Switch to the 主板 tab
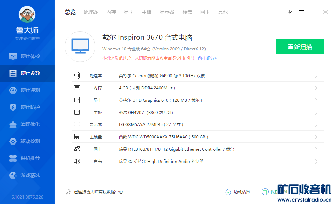 (x=147, y=12)
